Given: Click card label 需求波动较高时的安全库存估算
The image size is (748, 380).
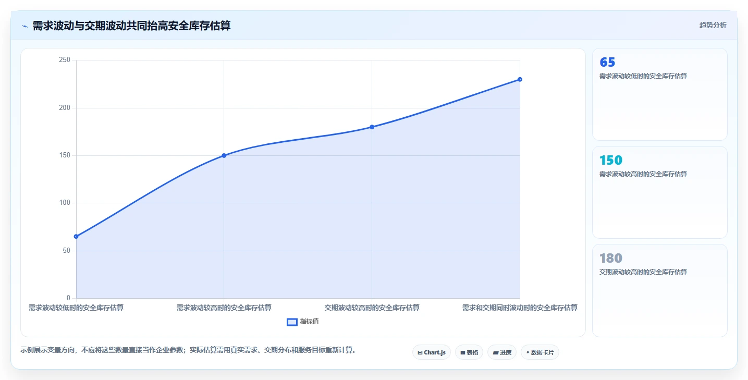Looking at the screenshot, I should (x=643, y=174).
